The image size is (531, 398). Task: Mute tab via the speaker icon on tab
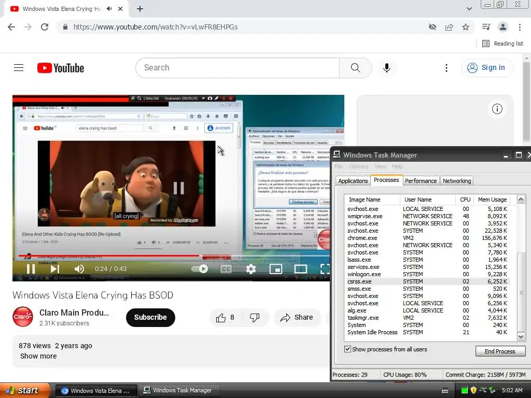109,9
